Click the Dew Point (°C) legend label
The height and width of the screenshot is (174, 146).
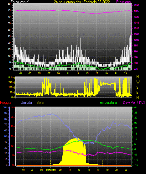coord(134,103)
